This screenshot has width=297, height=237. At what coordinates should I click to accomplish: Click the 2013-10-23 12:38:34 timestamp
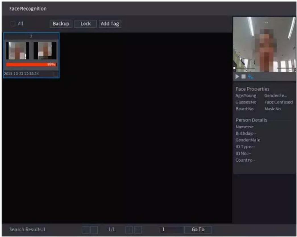[x=21, y=74]
